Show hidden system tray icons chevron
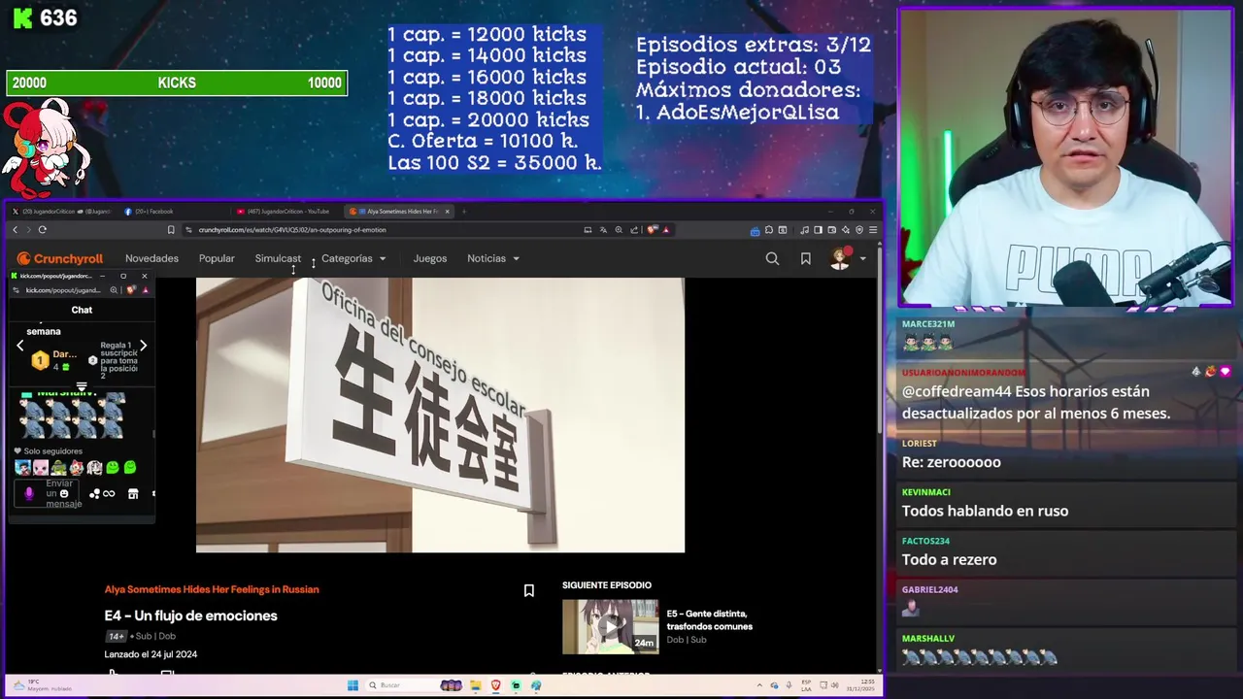 [758, 685]
